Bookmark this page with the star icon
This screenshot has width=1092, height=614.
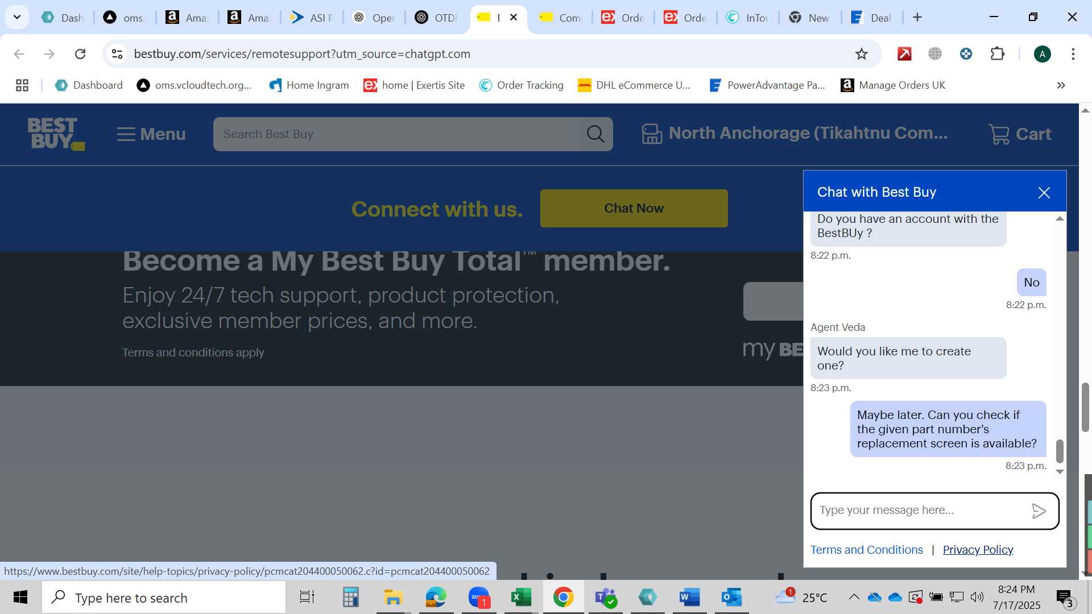pos(861,54)
